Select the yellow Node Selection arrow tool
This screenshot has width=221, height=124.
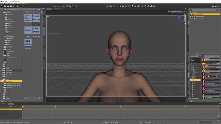tap(114, 6)
